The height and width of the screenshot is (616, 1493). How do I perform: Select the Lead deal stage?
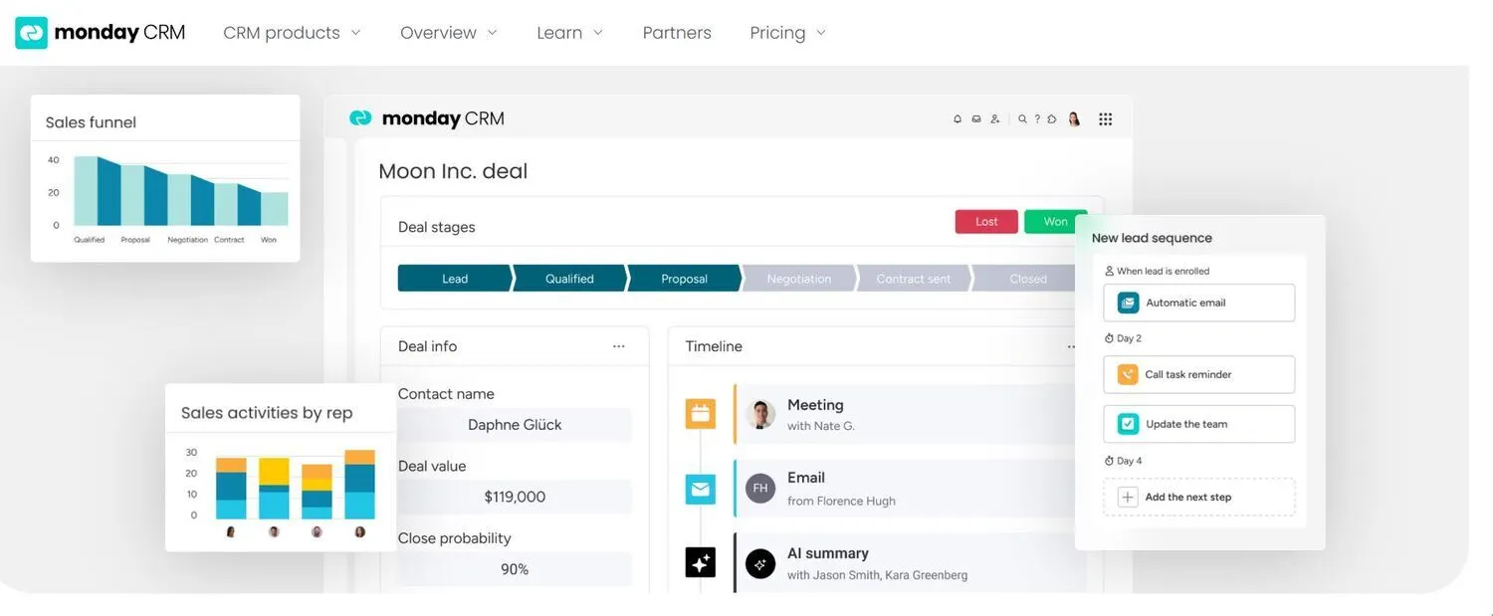coord(455,279)
